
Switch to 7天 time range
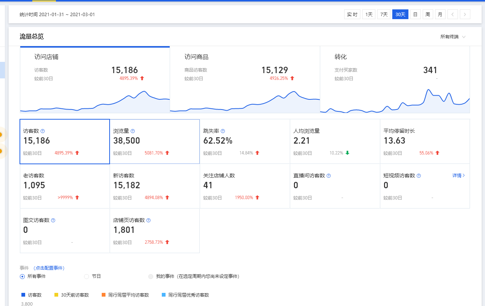tap(384, 15)
